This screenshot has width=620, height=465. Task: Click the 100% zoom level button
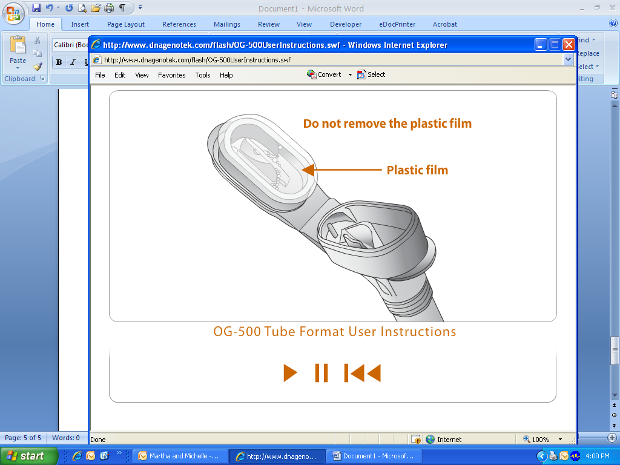(x=536, y=440)
